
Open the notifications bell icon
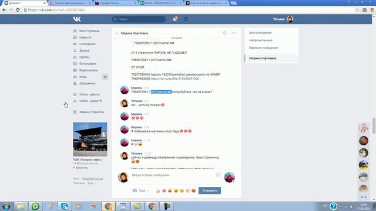[x=175, y=19]
